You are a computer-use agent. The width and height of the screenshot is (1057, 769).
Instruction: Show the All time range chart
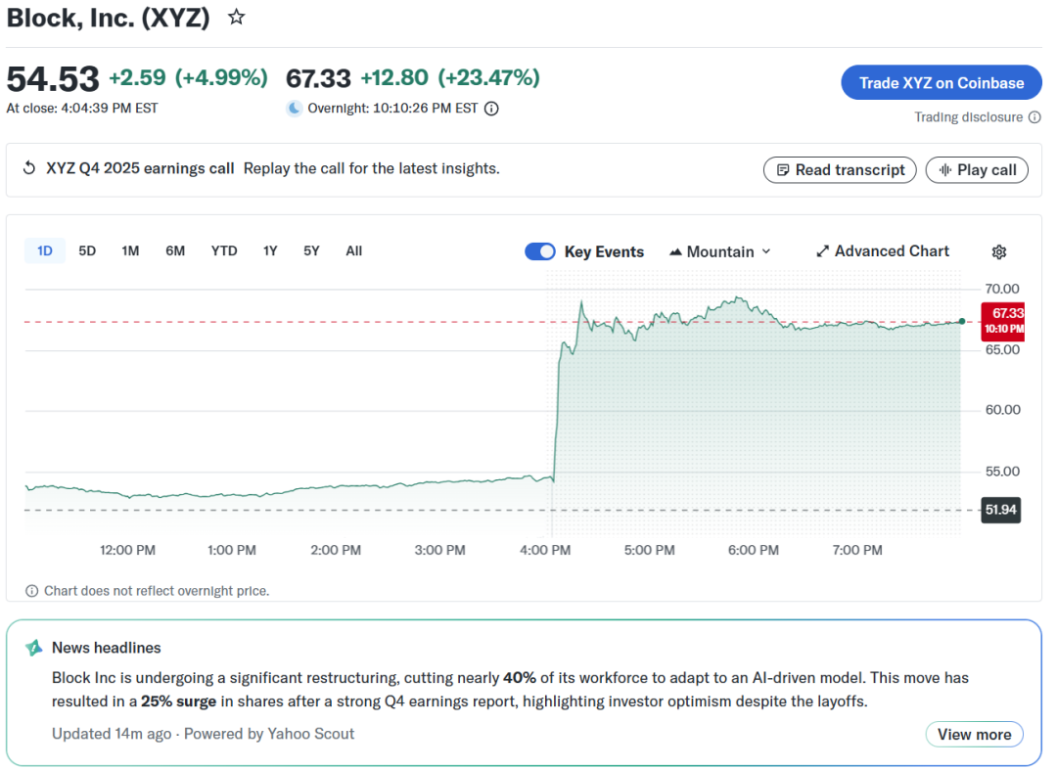coord(353,251)
